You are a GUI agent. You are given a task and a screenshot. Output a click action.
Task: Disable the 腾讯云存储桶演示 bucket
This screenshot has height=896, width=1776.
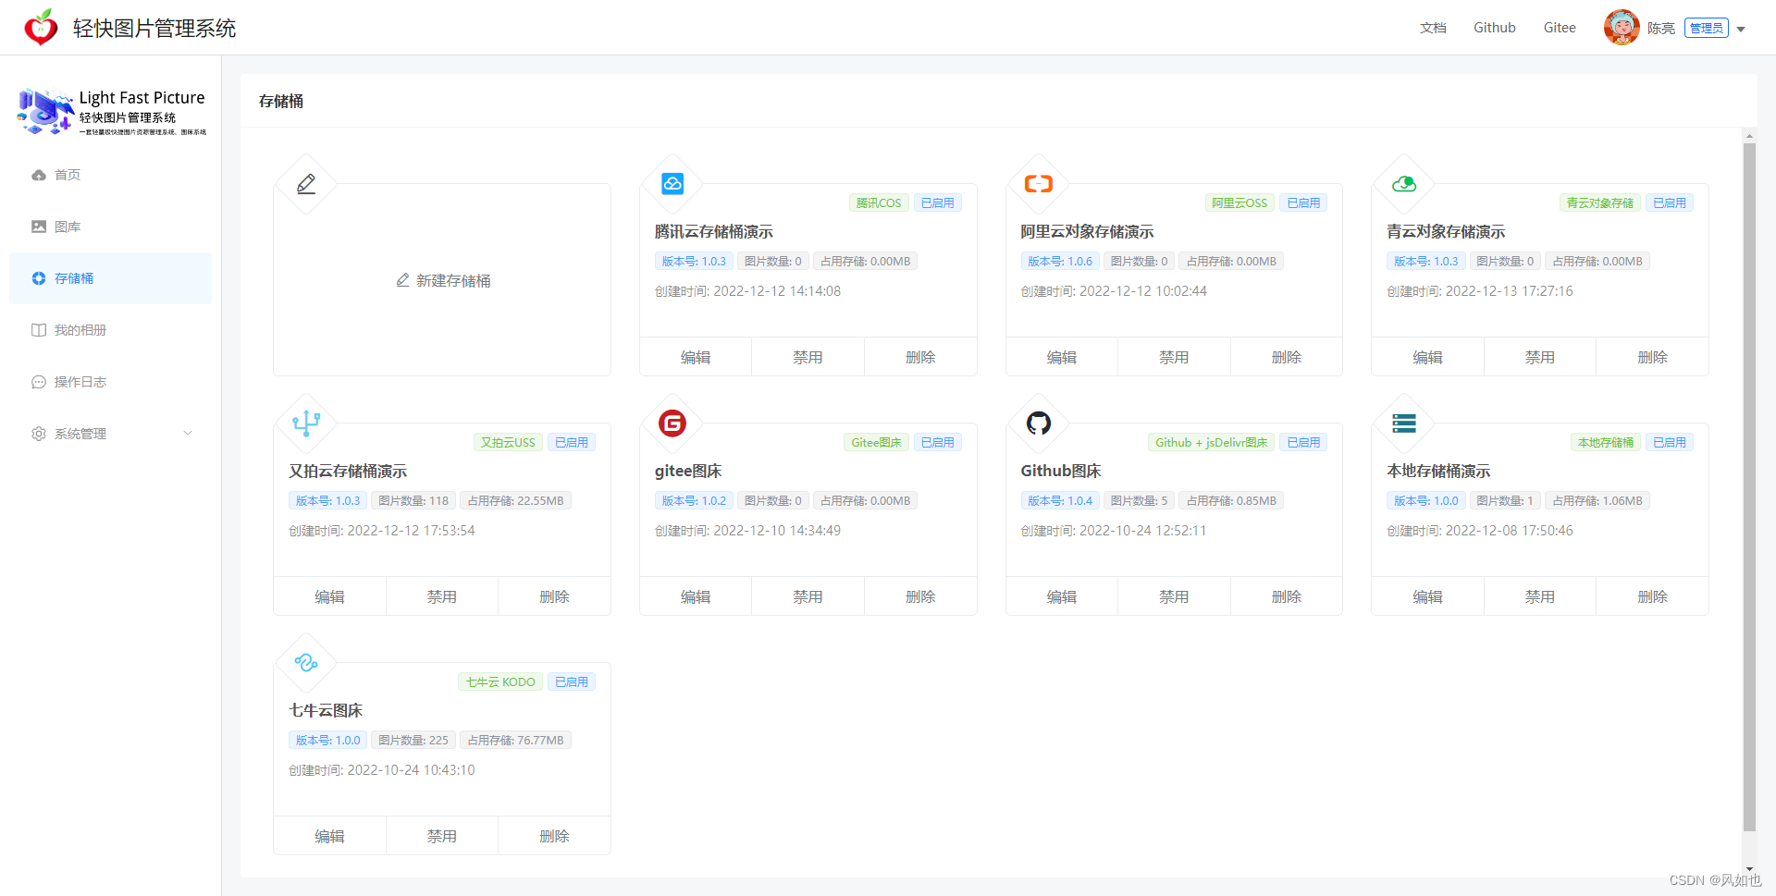[808, 357]
